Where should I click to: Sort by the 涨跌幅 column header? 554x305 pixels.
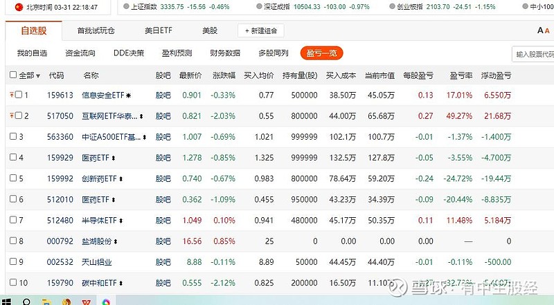(224, 75)
